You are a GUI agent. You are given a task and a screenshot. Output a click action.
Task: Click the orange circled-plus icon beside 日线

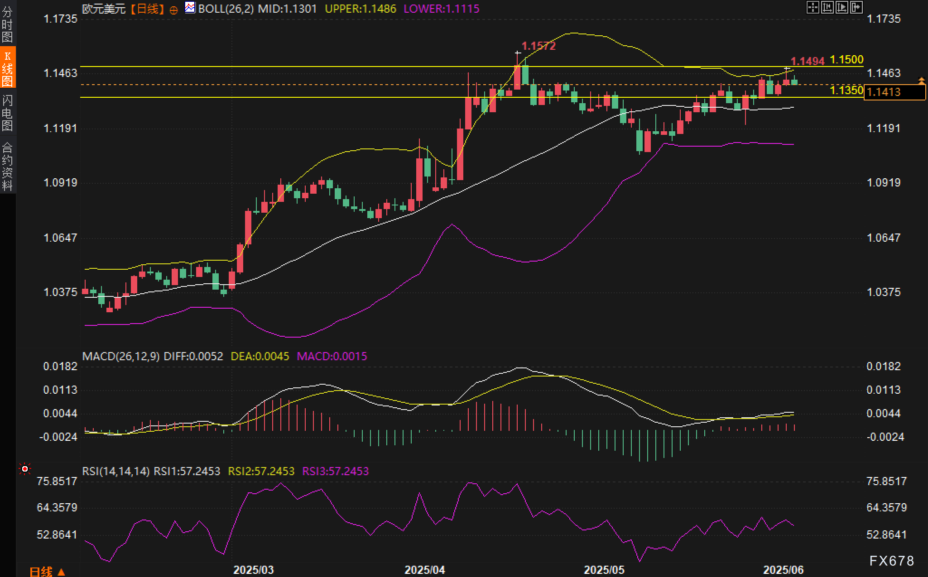pyautogui.click(x=173, y=10)
